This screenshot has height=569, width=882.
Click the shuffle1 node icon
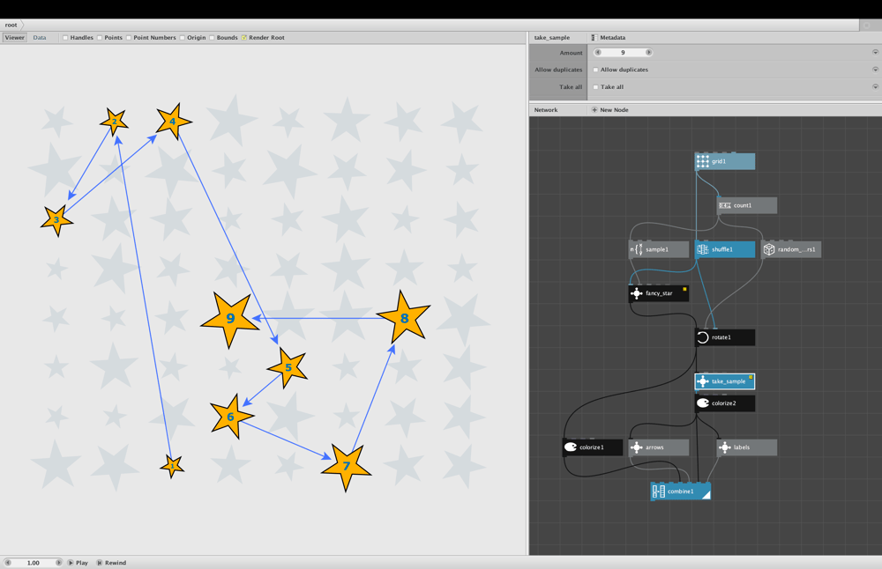coord(703,249)
